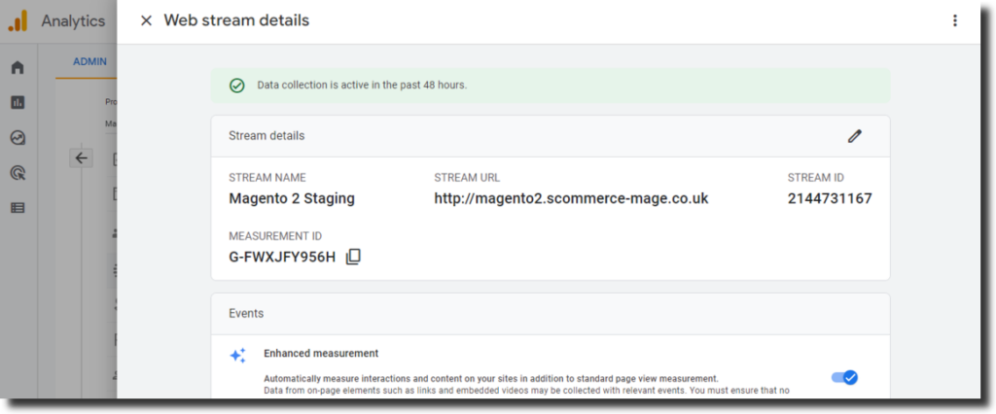This screenshot has width=996, height=414.
Task: Click the Analytics logo
Action: tap(18, 21)
